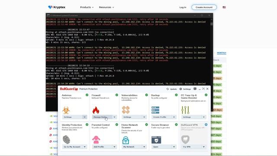
Task: Click the green status check on Vulnerabilities
Action: [x=146, y=95]
